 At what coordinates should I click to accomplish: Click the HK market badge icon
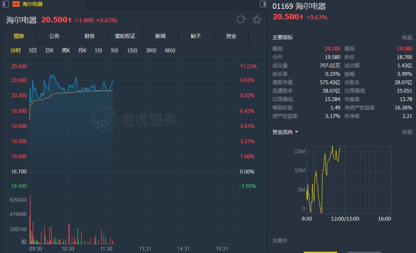[16, 4]
